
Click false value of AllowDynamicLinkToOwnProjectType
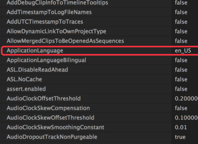pos(181,31)
